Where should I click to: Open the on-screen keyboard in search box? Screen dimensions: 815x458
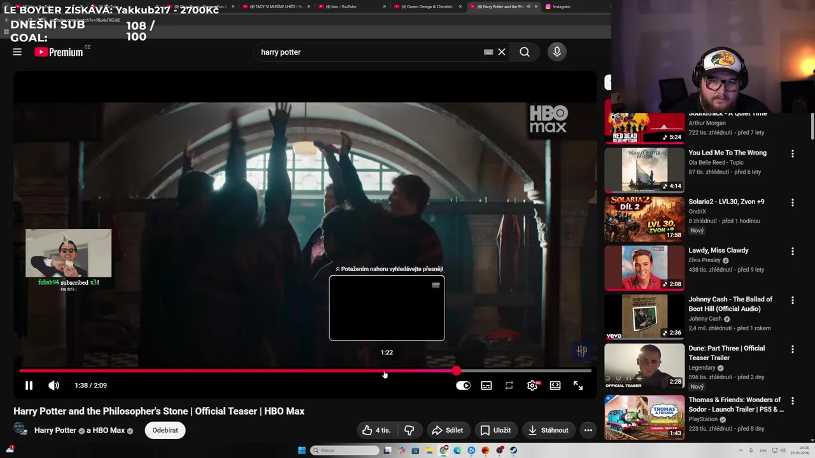coord(488,52)
